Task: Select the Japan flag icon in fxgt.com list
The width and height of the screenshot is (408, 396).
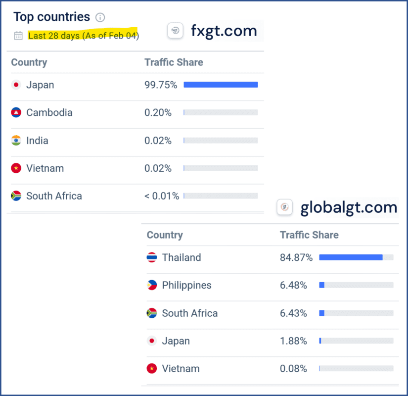Action: click(16, 85)
